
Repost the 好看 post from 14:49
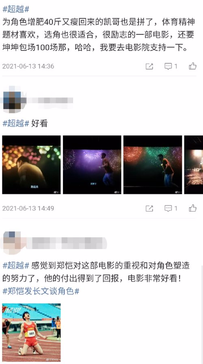pyautogui.click(x=149, y=208)
